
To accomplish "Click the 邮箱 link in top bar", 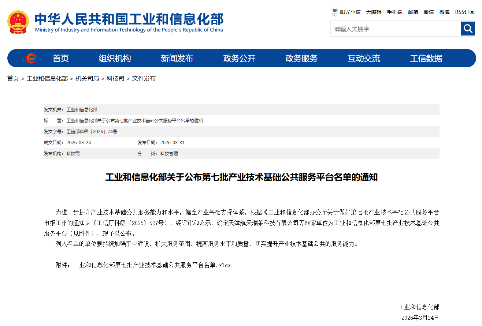I will point(413,12).
